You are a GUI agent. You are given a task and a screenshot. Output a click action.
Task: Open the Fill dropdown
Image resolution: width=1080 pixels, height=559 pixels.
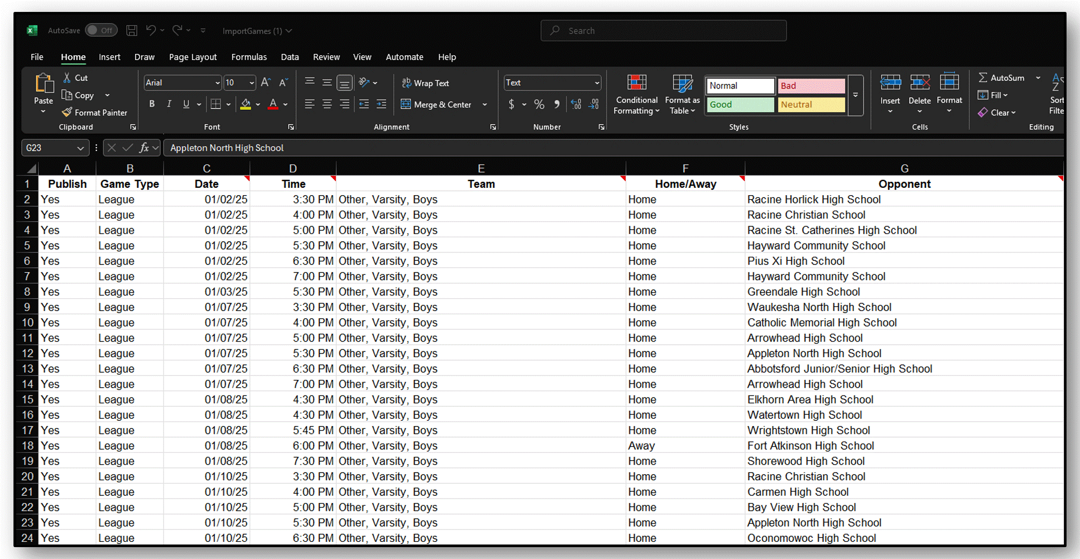pyautogui.click(x=993, y=95)
